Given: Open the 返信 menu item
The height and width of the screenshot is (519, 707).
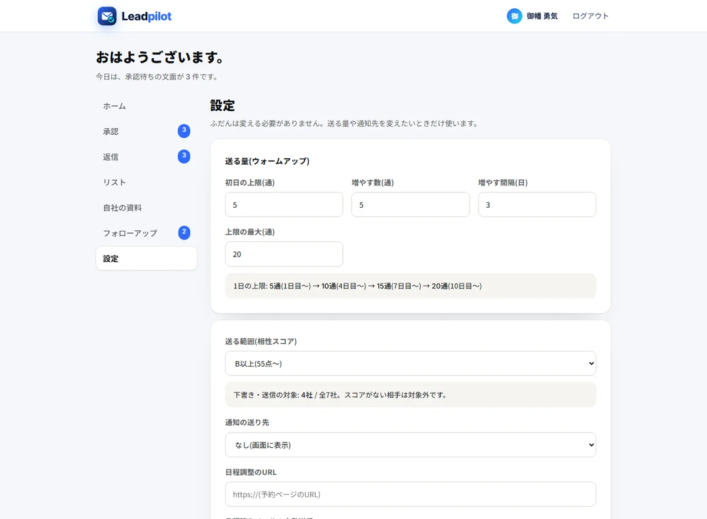Looking at the screenshot, I should coord(147,157).
